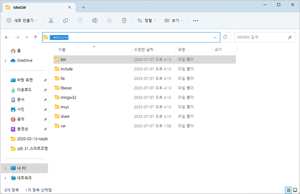
Task: Select the msys folder
Action: point(144,107)
